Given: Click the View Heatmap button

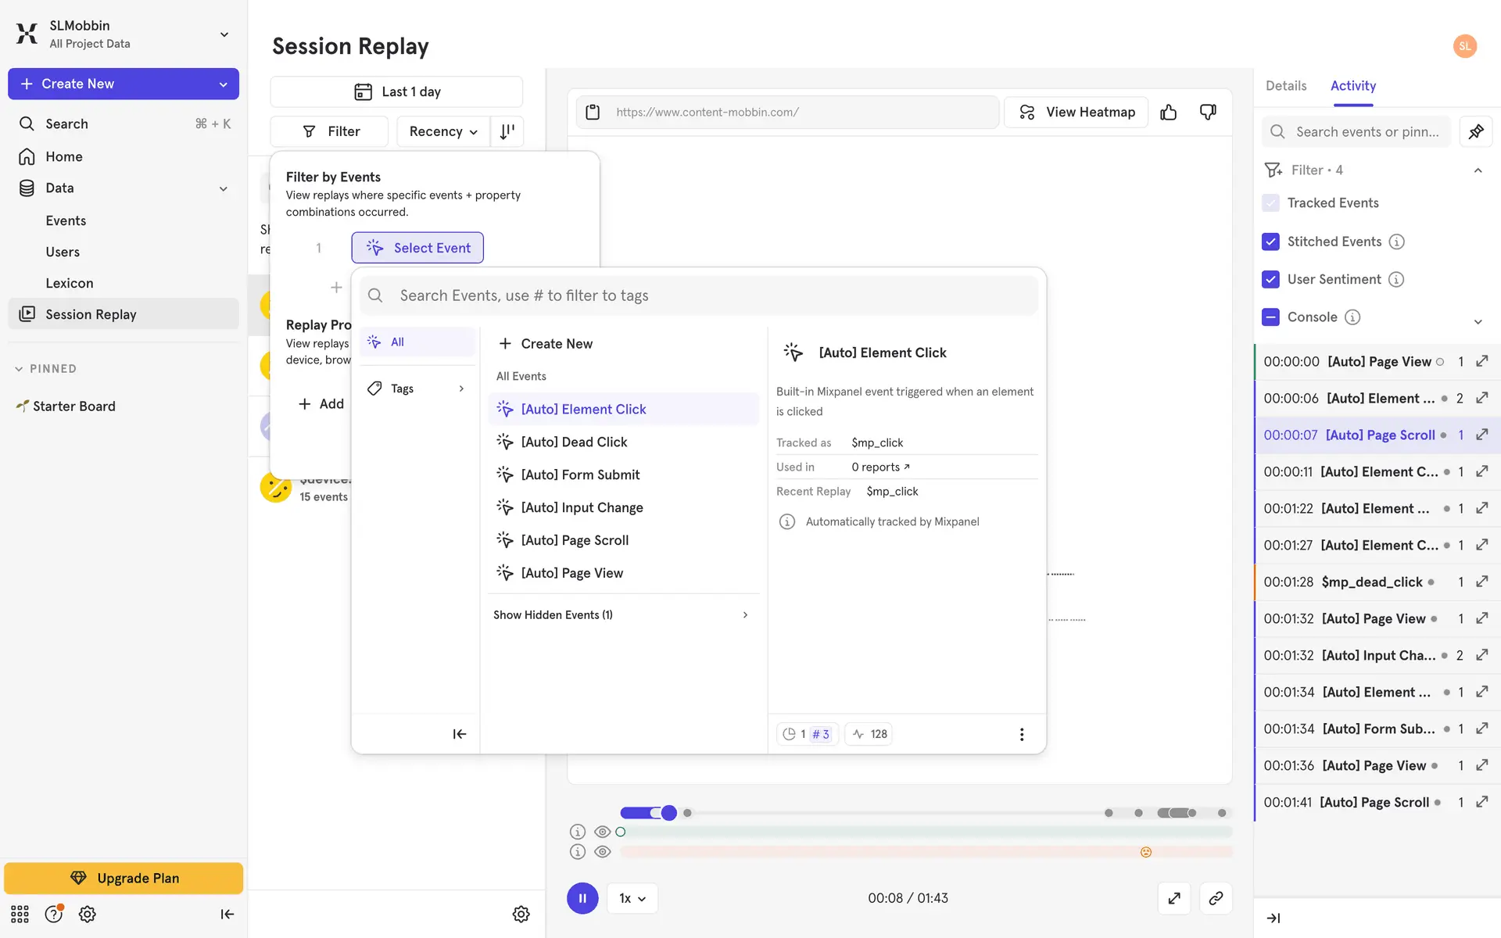Looking at the screenshot, I should tap(1076, 112).
